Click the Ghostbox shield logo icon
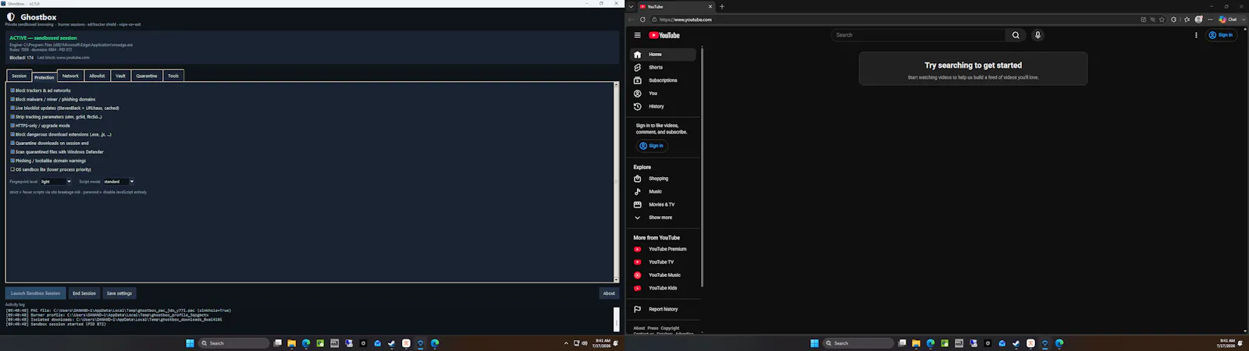The height and width of the screenshot is (351, 1249). click(x=11, y=16)
